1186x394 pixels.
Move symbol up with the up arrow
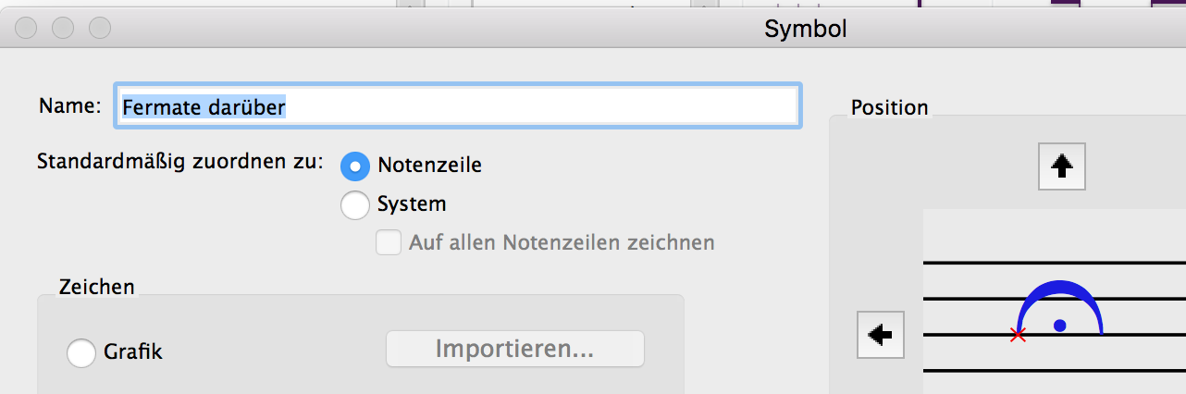pyautogui.click(x=1062, y=166)
